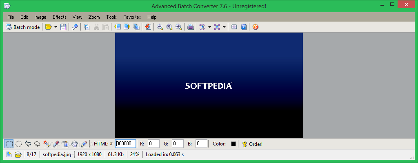Select the lasso selection tool
This screenshot has width=418, height=163.
click(x=37, y=144)
